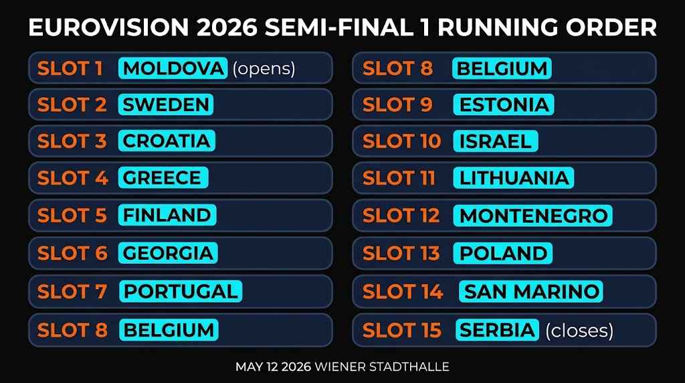Click the PORTUGAL country label

click(181, 291)
